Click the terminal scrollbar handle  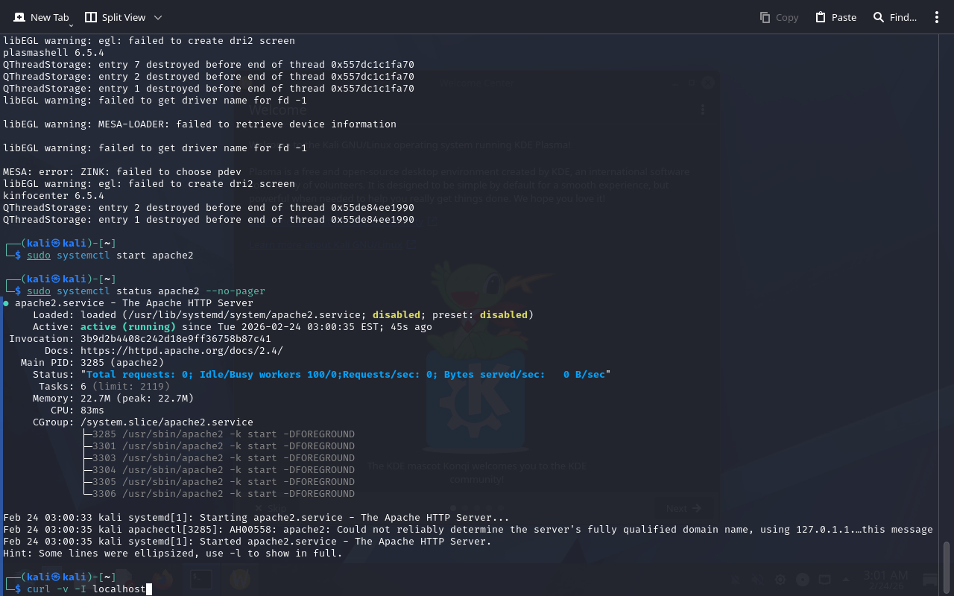(x=947, y=565)
